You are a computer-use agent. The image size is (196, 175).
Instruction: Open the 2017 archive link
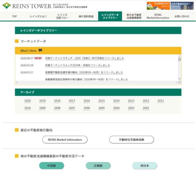[x=72, y=101]
